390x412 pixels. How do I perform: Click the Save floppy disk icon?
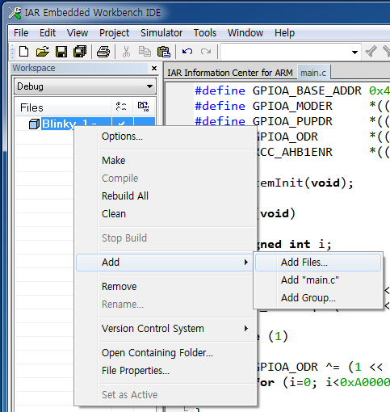pos(61,52)
